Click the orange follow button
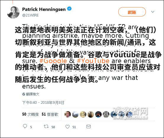 pos(132,12)
